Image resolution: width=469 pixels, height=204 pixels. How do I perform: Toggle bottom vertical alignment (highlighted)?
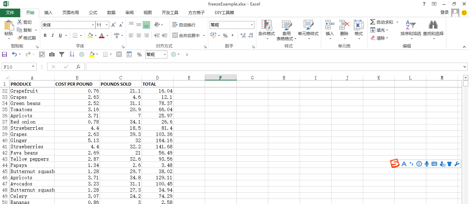pos(146,25)
